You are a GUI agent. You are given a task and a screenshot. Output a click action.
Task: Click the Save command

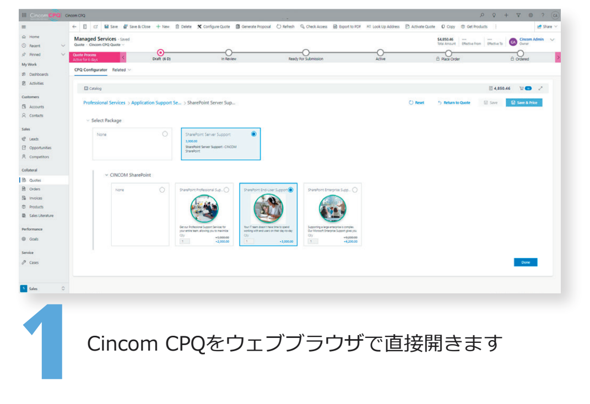111,26
